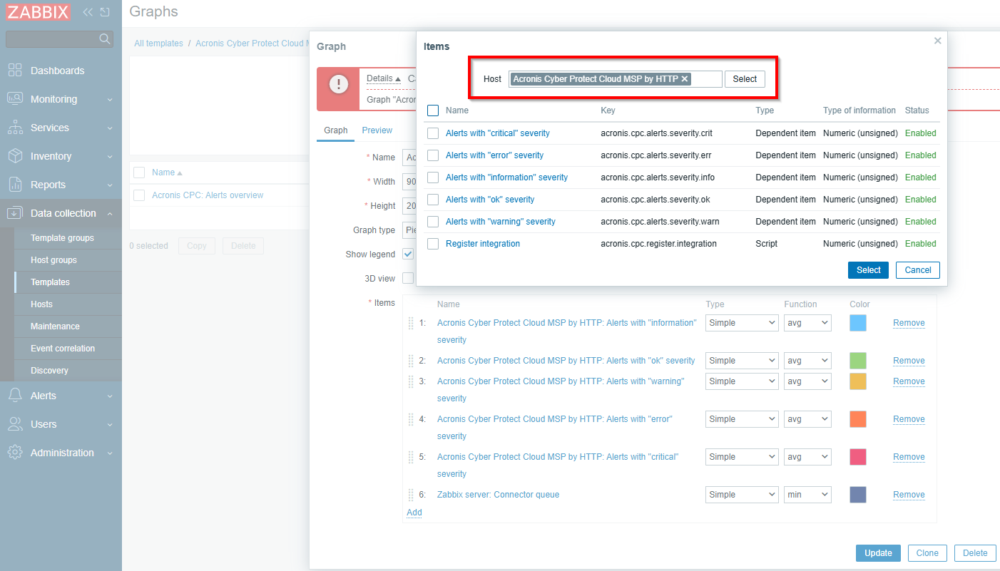Click Select button next to Host field

coord(745,79)
